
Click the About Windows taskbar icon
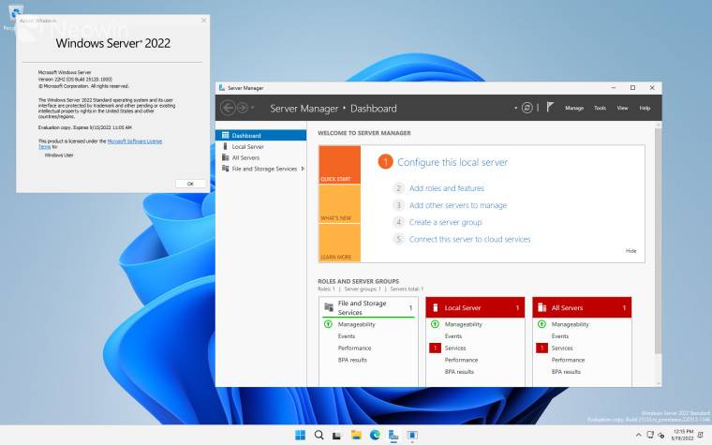click(x=412, y=435)
